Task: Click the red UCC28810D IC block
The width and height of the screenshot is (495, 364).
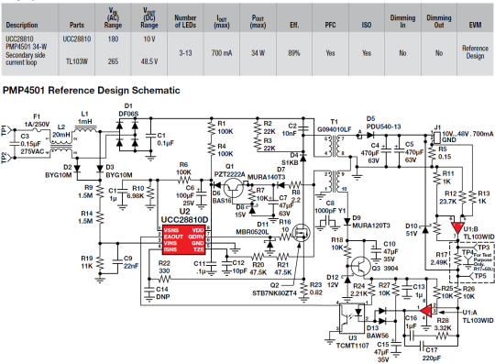Action: coord(183,239)
